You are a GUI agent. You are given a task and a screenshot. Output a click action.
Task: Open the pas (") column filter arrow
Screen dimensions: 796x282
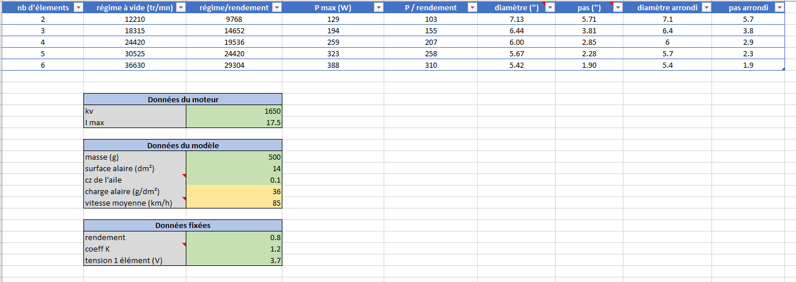617,7
